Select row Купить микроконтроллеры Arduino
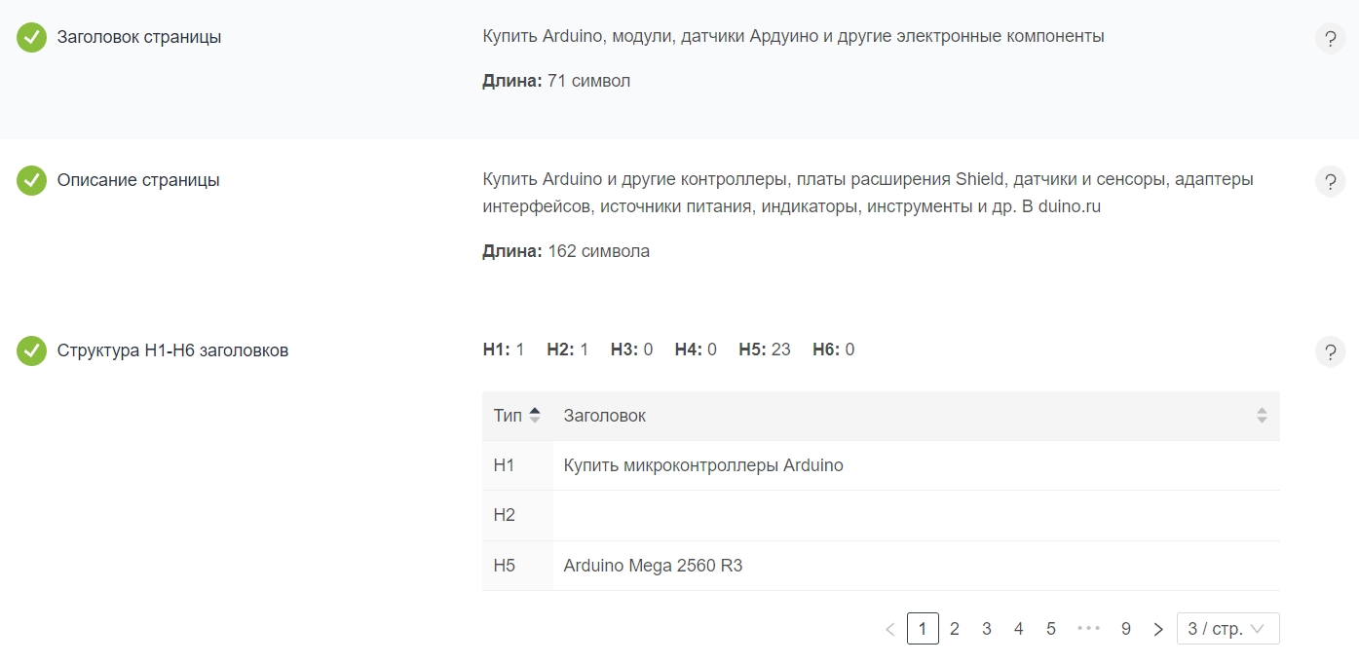 (x=881, y=465)
